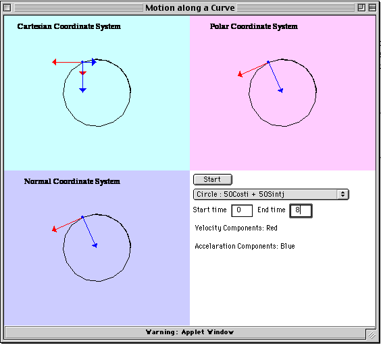Click the Start button
Viewport: 381px width, 345px height.
pyautogui.click(x=213, y=180)
